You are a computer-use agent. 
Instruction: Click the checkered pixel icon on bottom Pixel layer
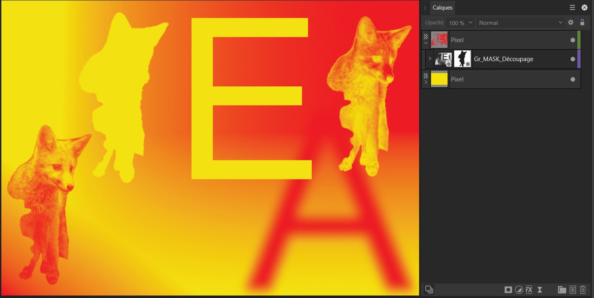pos(426,75)
